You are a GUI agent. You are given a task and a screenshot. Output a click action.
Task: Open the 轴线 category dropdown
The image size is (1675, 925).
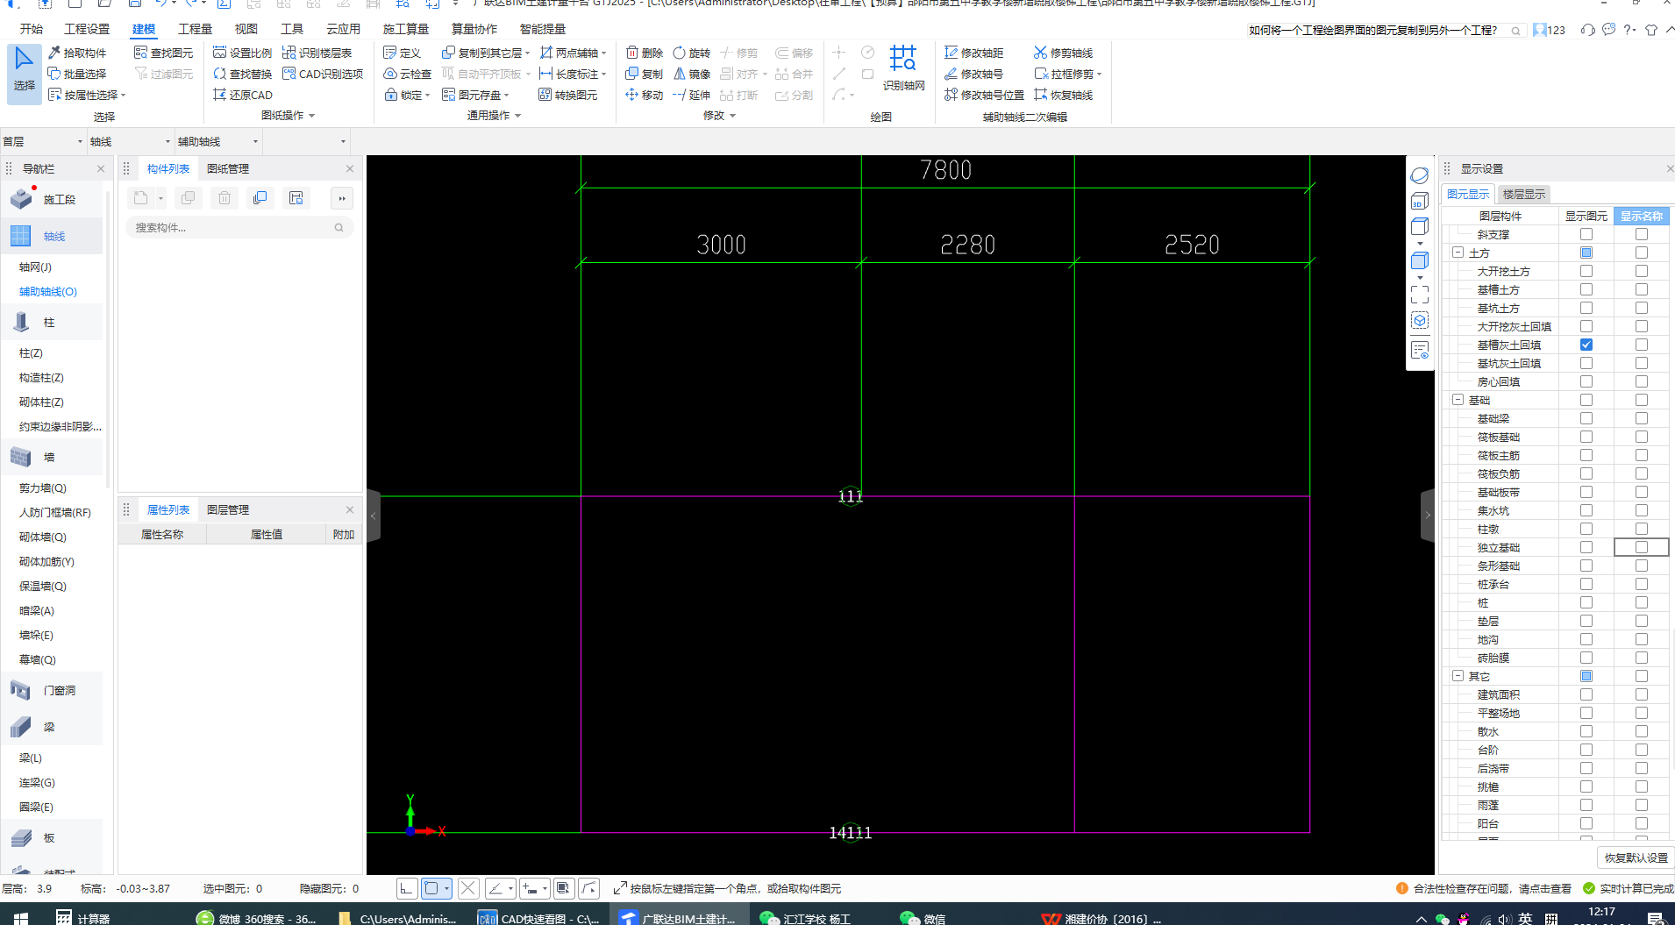(131, 141)
